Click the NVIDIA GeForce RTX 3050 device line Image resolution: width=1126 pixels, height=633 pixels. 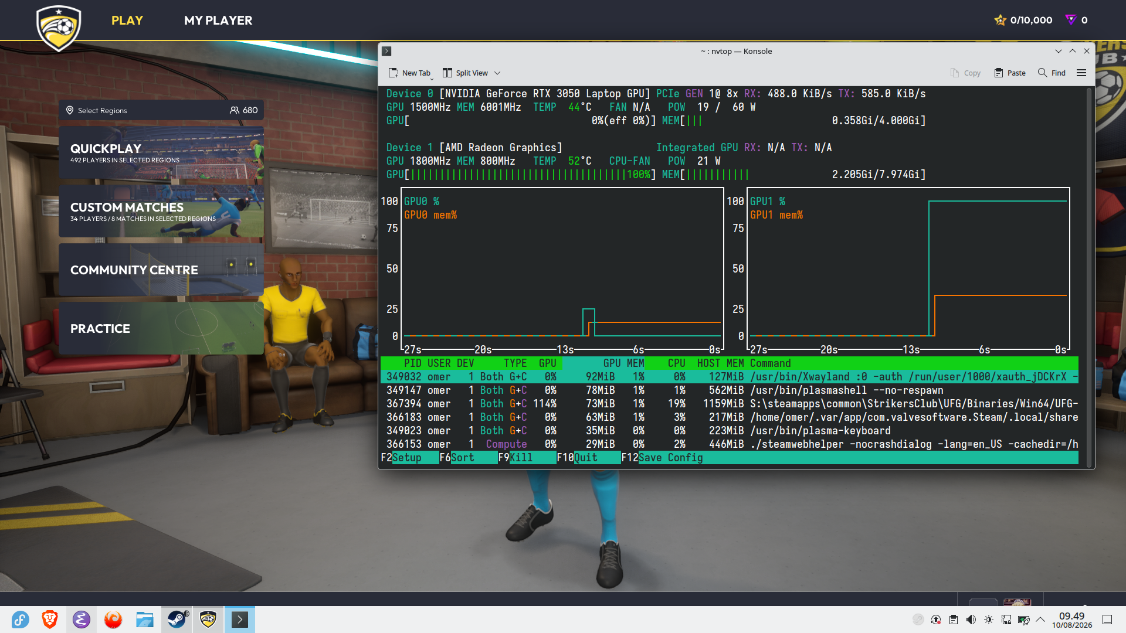click(656, 94)
